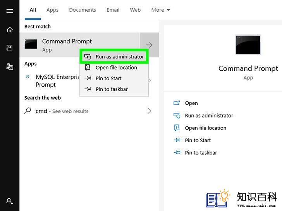Image resolution: width=282 pixels, height=211 pixels.
Task: Select the All tab
Action: coord(33,10)
